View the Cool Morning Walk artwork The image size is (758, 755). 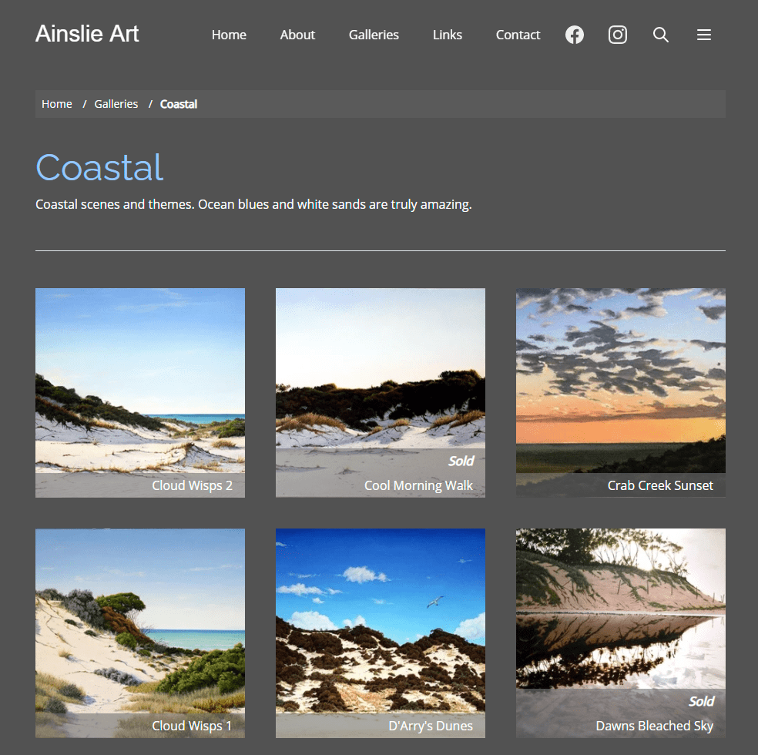[380, 392]
